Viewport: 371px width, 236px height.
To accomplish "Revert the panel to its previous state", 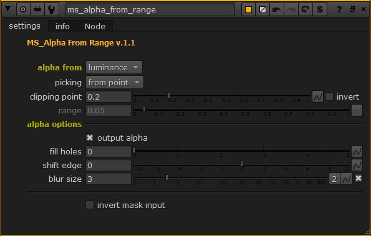I will pyautogui.click(x=306, y=9).
